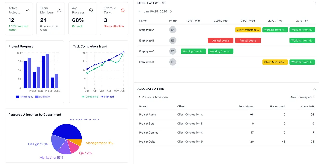Screen dimensions: 319x164
Task: Close the Allocated Time panel
Action: 314,89
